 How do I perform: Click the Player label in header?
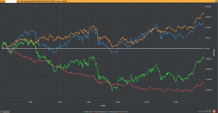[x=2, y=1]
